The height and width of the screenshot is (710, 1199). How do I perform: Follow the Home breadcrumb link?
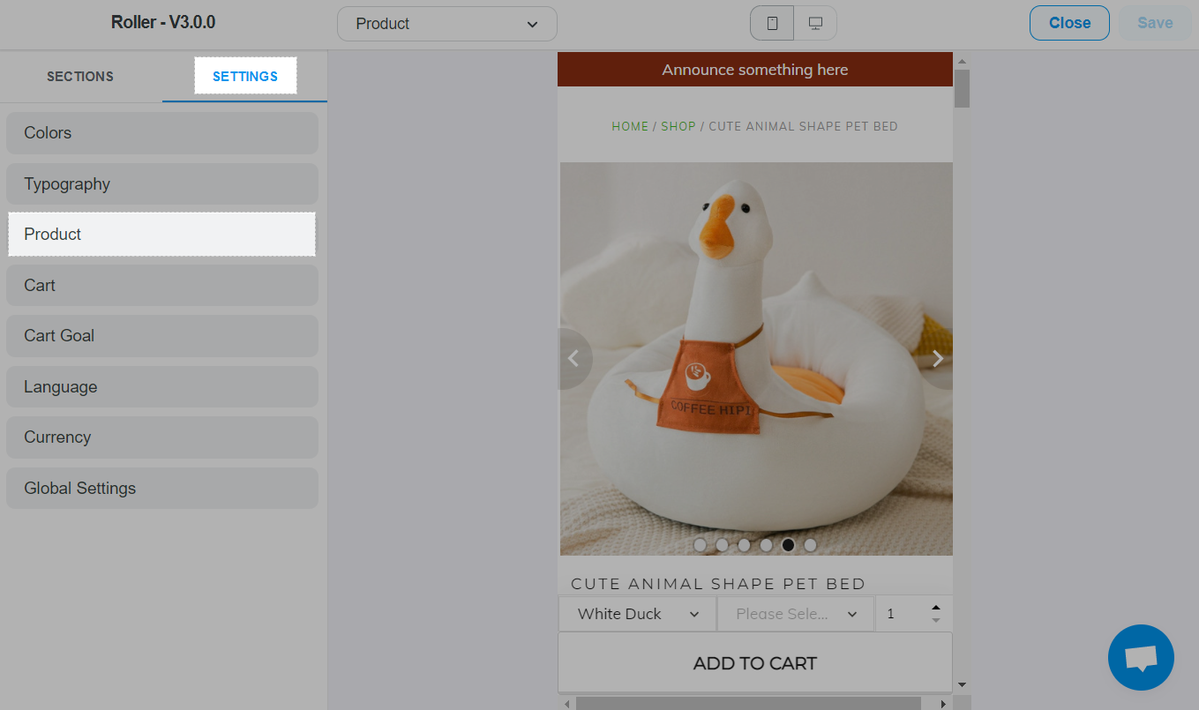pos(630,126)
